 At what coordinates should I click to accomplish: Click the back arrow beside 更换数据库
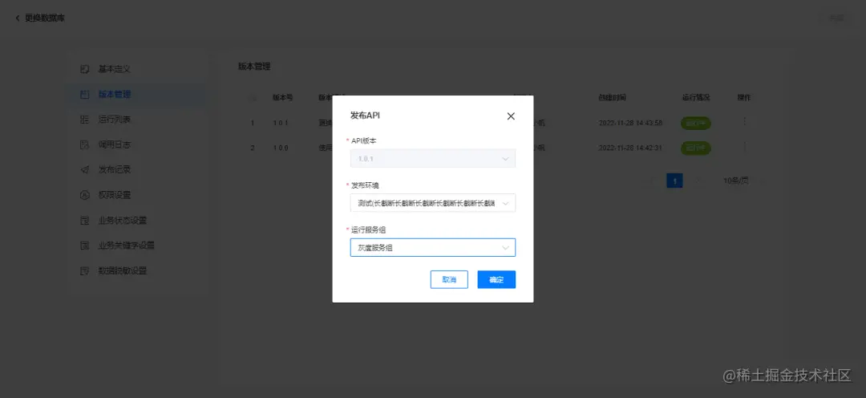18,18
